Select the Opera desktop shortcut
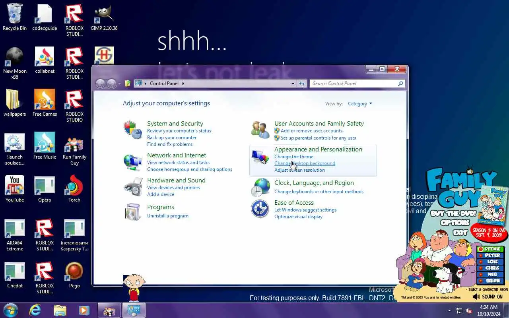The image size is (509, 318). (45, 189)
